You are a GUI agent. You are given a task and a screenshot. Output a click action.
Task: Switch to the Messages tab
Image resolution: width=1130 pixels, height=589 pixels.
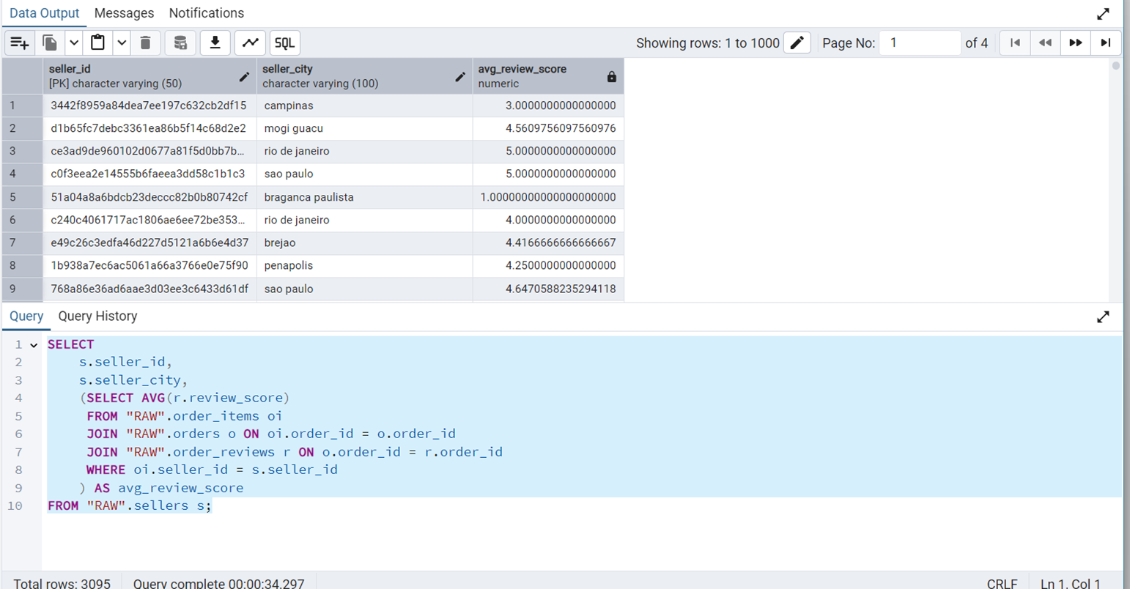click(x=124, y=13)
